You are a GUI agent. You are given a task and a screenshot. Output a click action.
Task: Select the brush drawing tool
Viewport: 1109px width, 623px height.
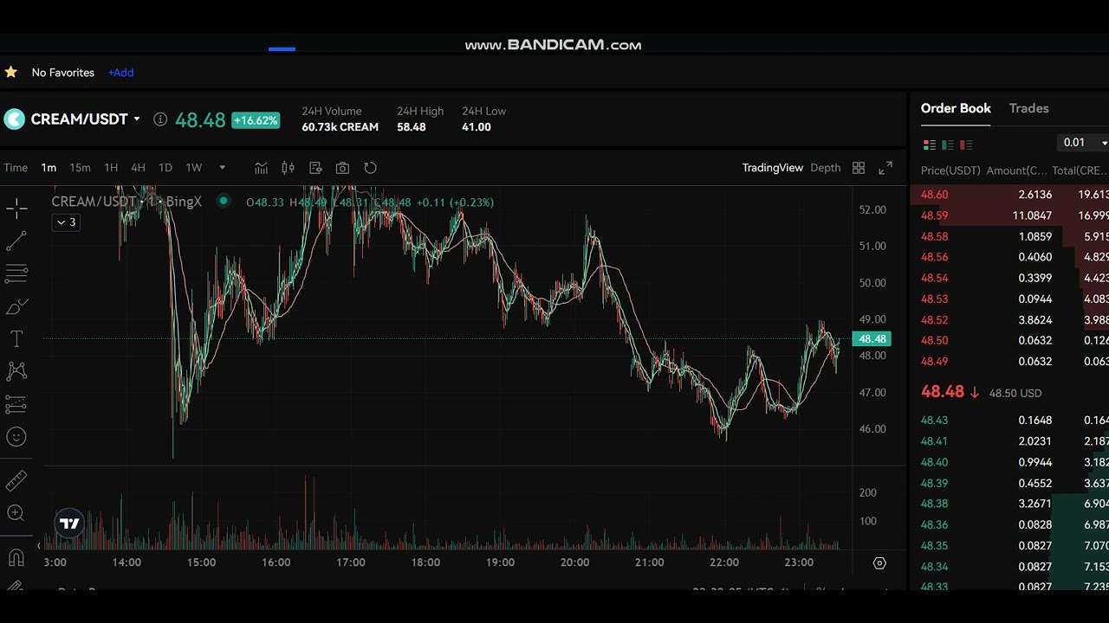[16, 306]
